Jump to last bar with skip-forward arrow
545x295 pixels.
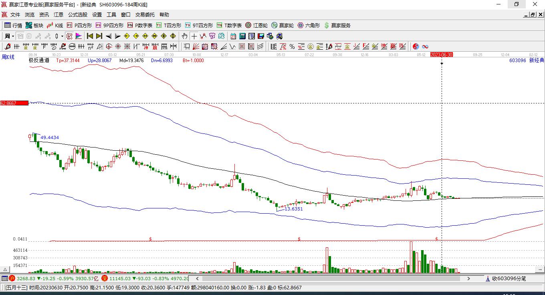pyautogui.click(x=99, y=36)
